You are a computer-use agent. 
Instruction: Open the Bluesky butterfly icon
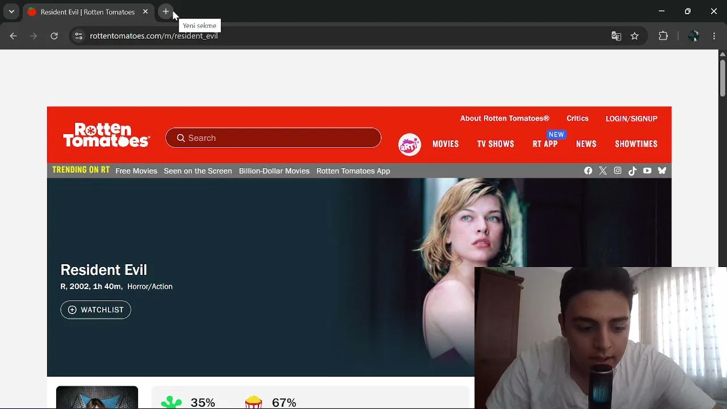pos(662,171)
